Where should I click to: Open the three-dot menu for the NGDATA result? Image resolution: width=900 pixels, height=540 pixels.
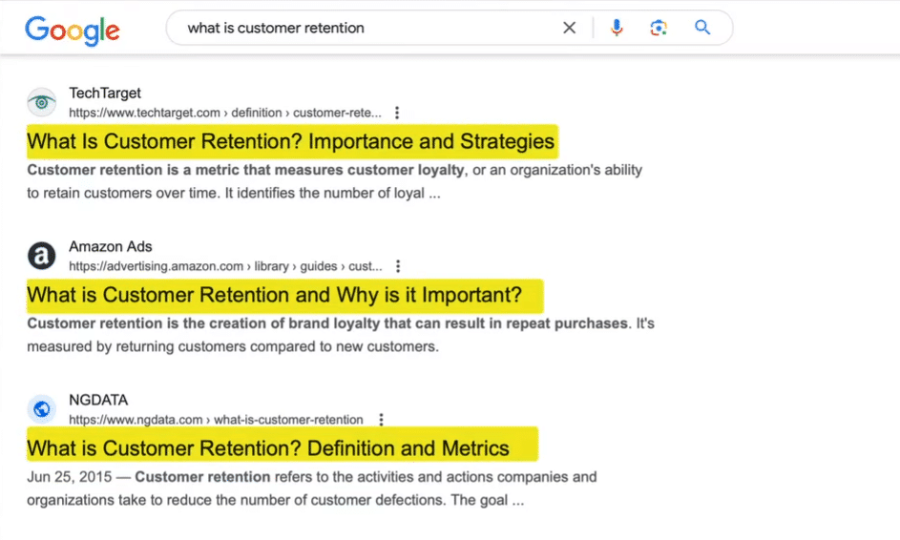click(381, 420)
